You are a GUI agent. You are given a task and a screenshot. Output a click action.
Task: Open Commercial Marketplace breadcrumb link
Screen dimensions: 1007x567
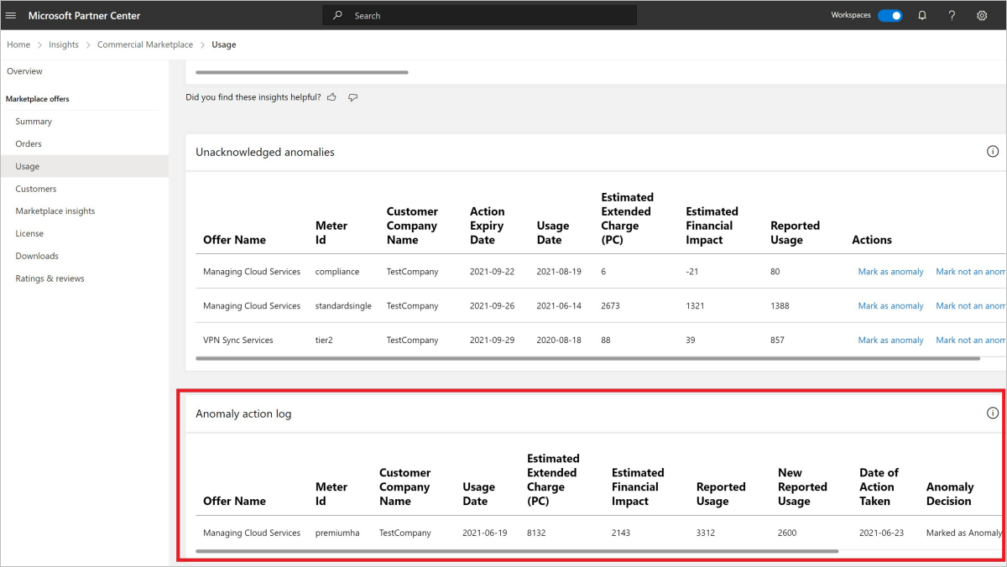click(x=145, y=44)
